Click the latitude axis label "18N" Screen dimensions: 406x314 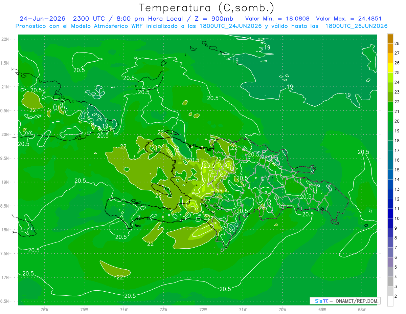[x=5, y=230]
